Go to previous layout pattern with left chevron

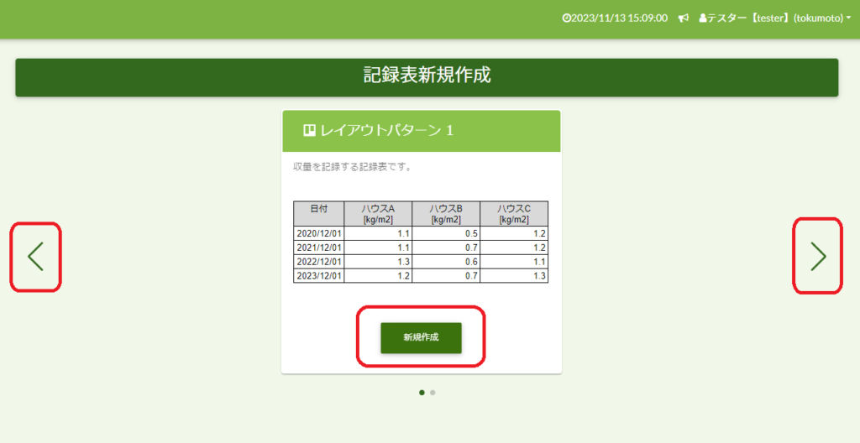point(35,257)
